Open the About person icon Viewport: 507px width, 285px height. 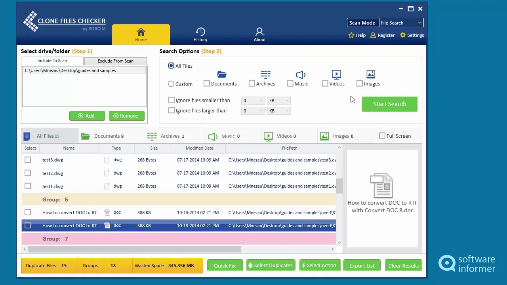coord(260,32)
